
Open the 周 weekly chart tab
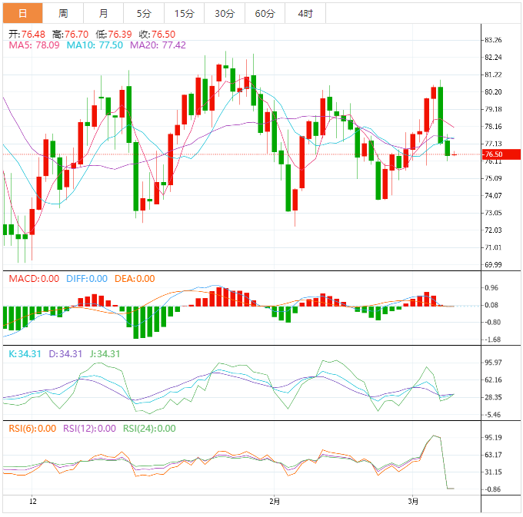pyautogui.click(x=63, y=13)
